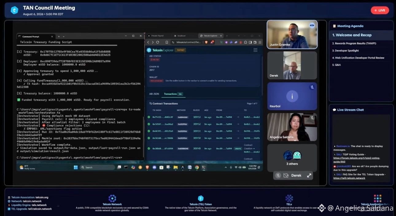This screenshot has width=396, height=216.
Task: Open File Explorer from the taskbar
Action: pos(175,167)
